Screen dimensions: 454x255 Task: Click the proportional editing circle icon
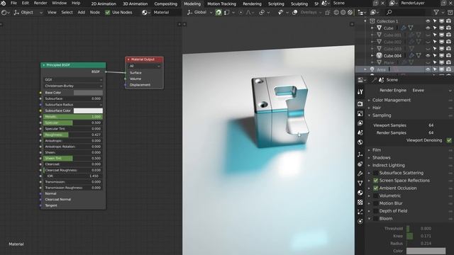point(240,13)
